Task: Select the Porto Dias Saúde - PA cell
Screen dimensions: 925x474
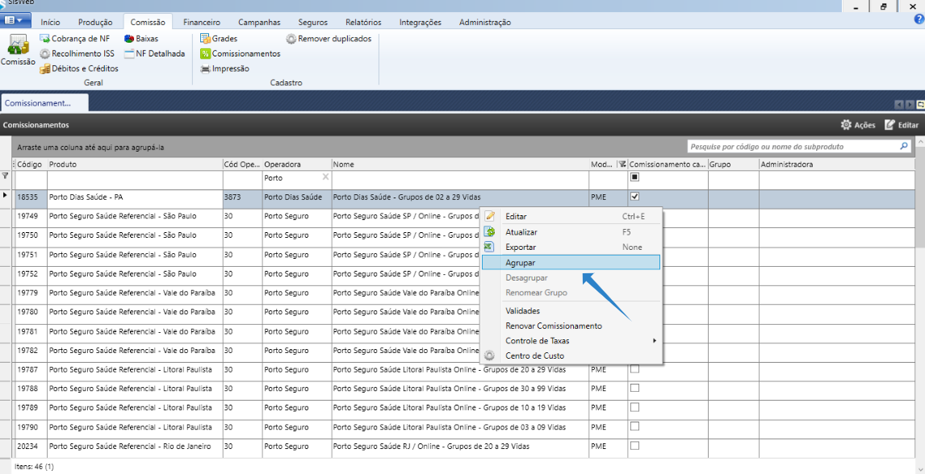Action: [135, 197]
